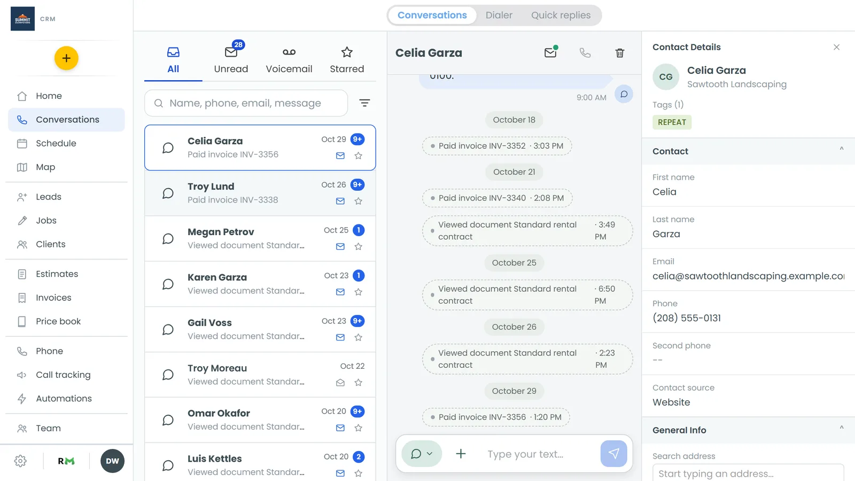The width and height of the screenshot is (855, 481).
Task: Go to Automations in sidebar
Action: pyautogui.click(x=66, y=398)
